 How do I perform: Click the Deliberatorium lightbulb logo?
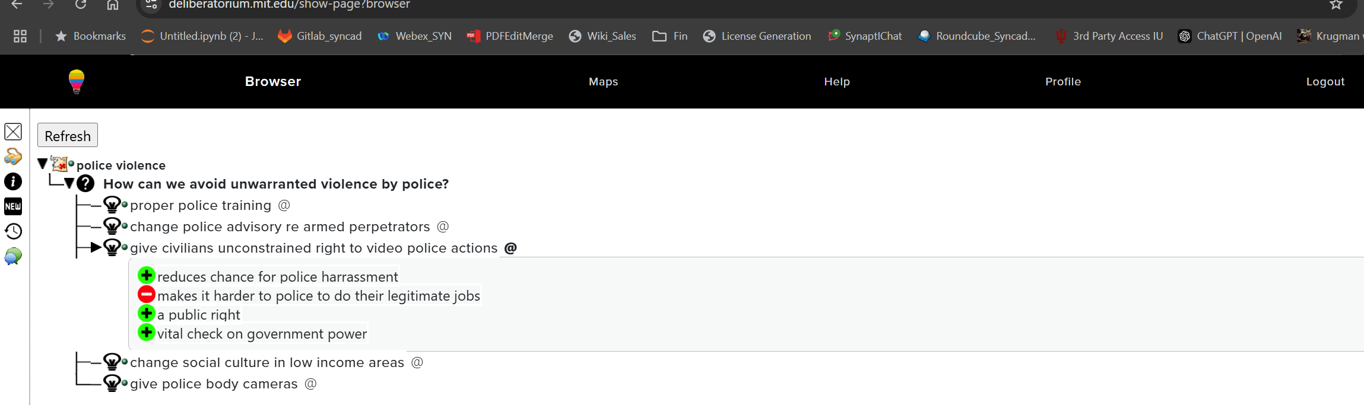tap(77, 82)
